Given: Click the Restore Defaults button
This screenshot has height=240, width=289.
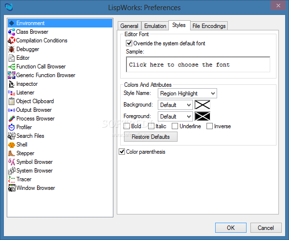Looking at the screenshot, I should tap(151, 137).
